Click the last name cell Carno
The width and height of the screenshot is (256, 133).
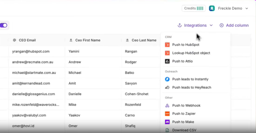point(141,115)
